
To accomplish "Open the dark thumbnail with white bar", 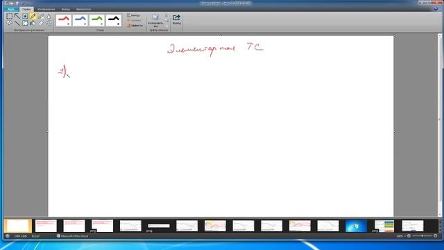I will click(159, 226).
